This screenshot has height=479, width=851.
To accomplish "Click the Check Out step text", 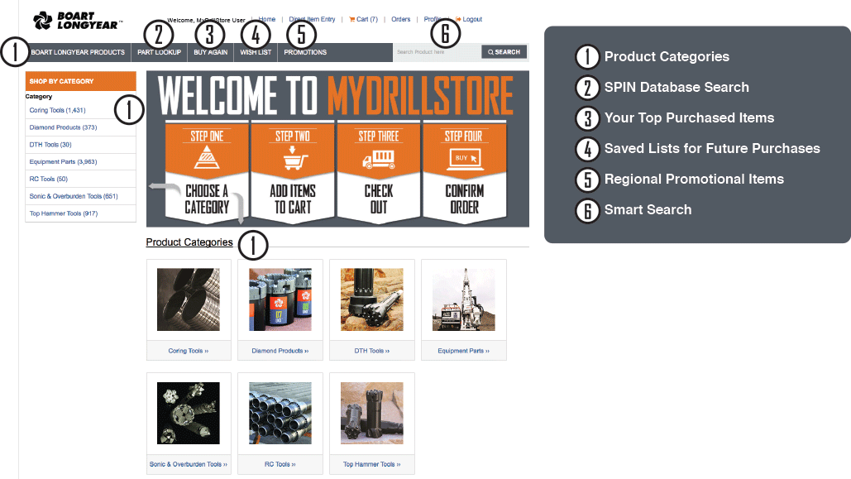I will click(x=379, y=199).
